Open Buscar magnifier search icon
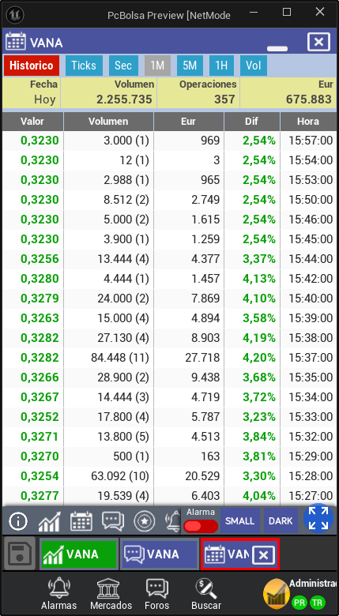339x616 pixels. coord(206,588)
